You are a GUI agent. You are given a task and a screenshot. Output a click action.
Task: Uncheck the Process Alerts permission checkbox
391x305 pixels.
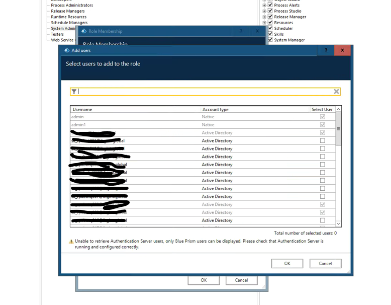pyautogui.click(x=270, y=5)
